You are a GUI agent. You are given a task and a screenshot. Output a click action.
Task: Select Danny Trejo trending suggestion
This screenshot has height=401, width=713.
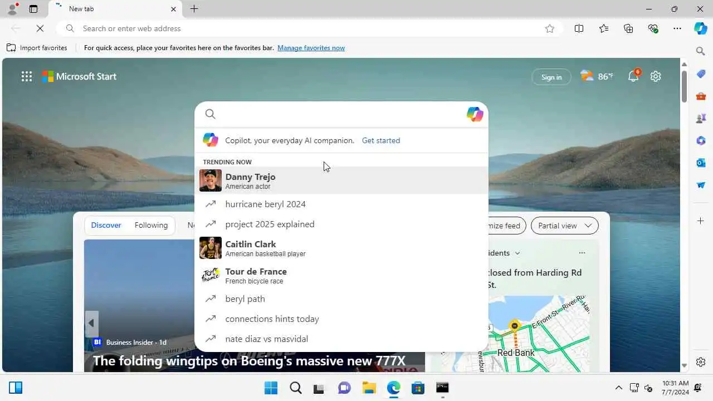tap(341, 180)
